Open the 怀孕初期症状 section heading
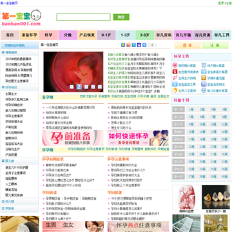Screen dimensions: 232x232 click(53, 159)
